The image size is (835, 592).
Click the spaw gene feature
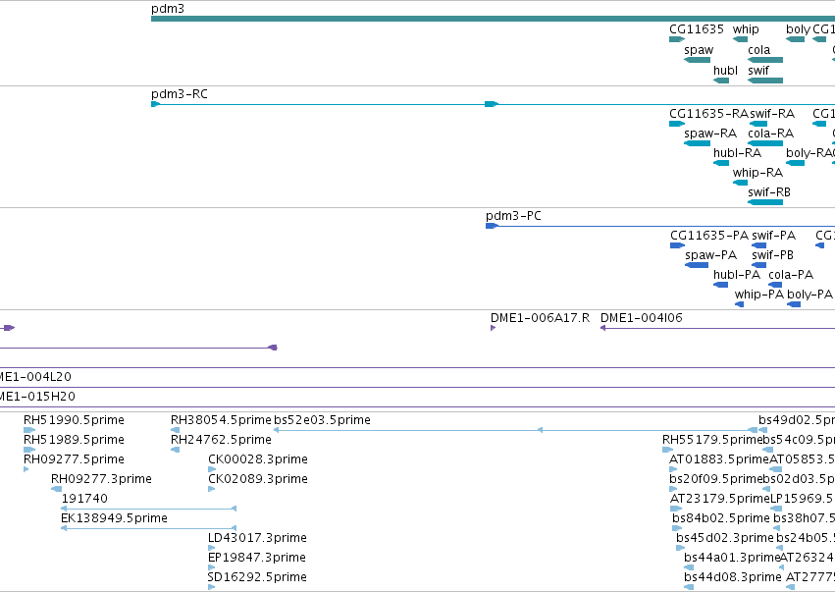(x=697, y=60)
